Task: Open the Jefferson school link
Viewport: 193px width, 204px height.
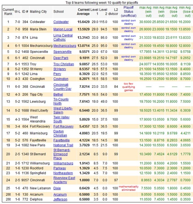Action: [x=60, y=199]
